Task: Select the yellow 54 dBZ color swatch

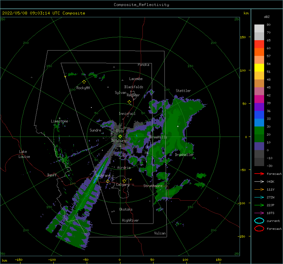Action: 259,67
